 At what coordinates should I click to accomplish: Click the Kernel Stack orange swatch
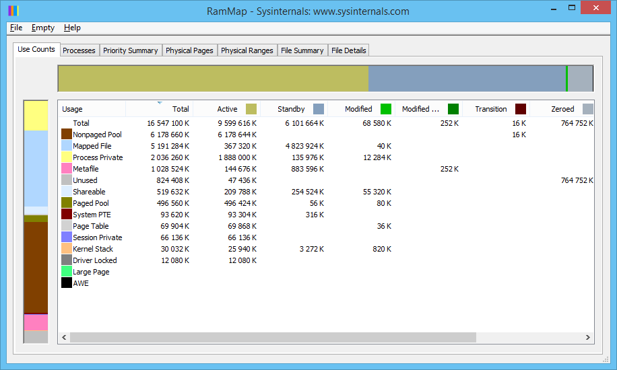coord(67,249)
